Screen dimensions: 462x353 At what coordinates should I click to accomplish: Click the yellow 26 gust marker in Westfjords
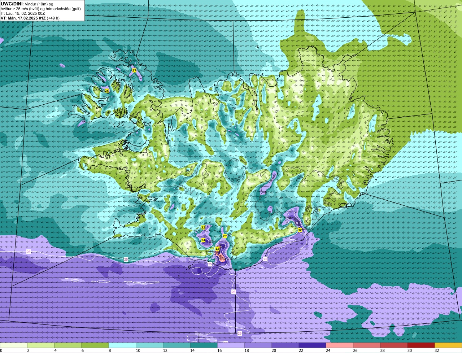pos(107,91)
